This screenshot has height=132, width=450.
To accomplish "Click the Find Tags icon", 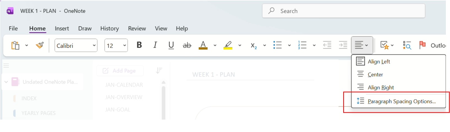I will (407, 45).
